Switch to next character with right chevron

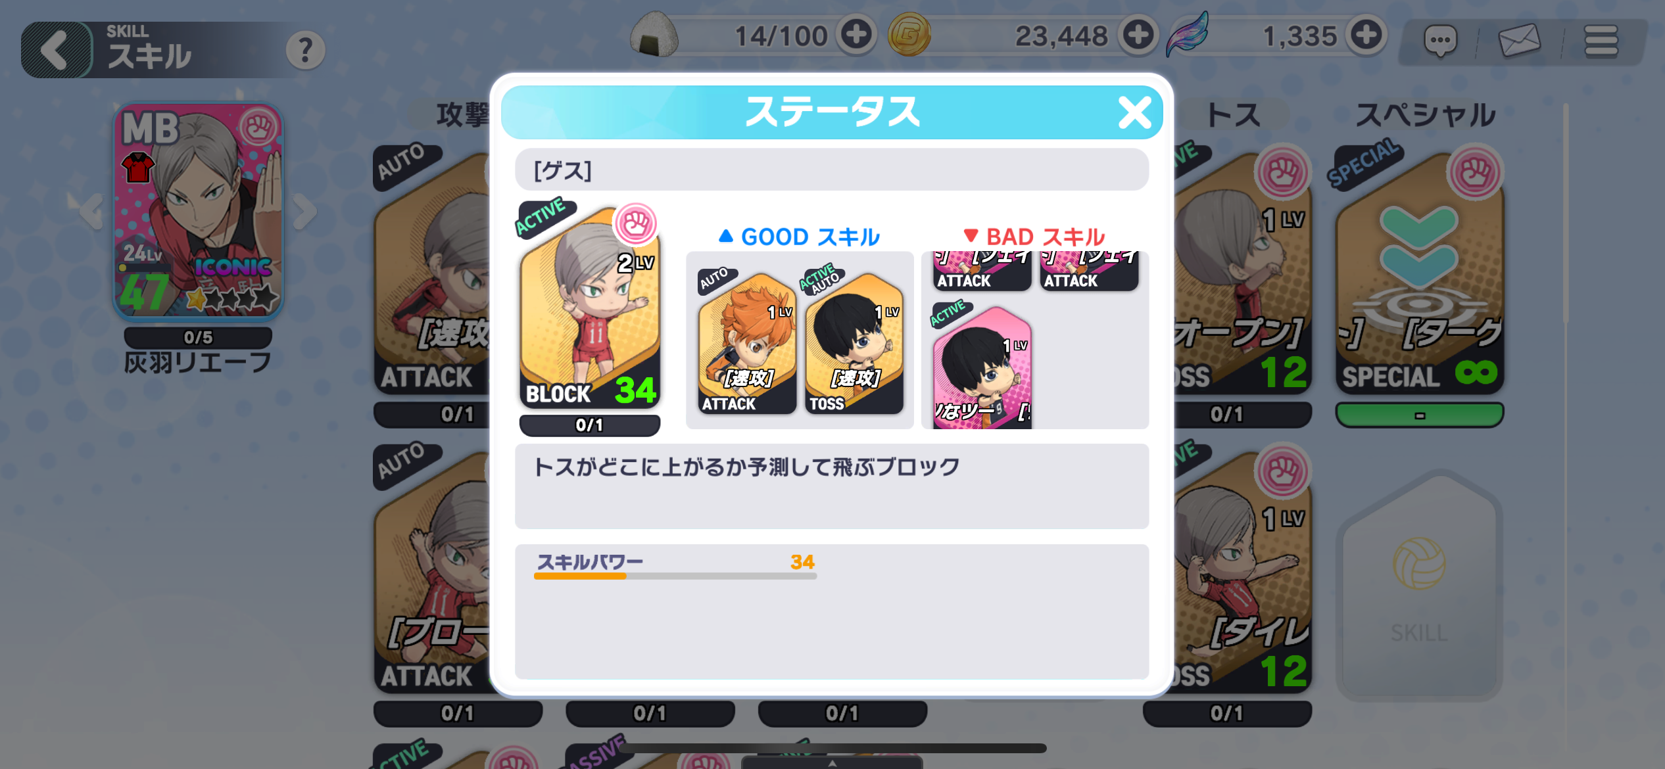point(305,212)
